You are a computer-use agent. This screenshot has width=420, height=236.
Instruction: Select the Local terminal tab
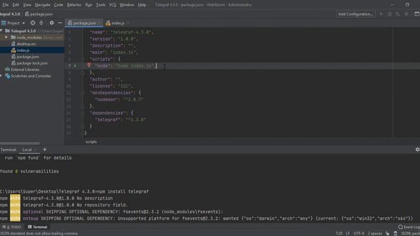27,150
